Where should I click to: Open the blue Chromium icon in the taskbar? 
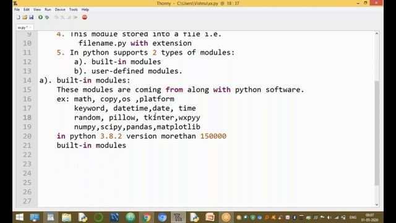[x=162, y=217]
